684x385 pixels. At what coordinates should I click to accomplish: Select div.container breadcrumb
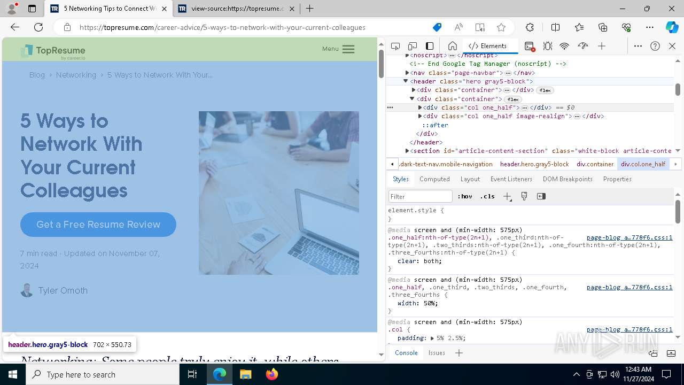(x=595, y=164)
